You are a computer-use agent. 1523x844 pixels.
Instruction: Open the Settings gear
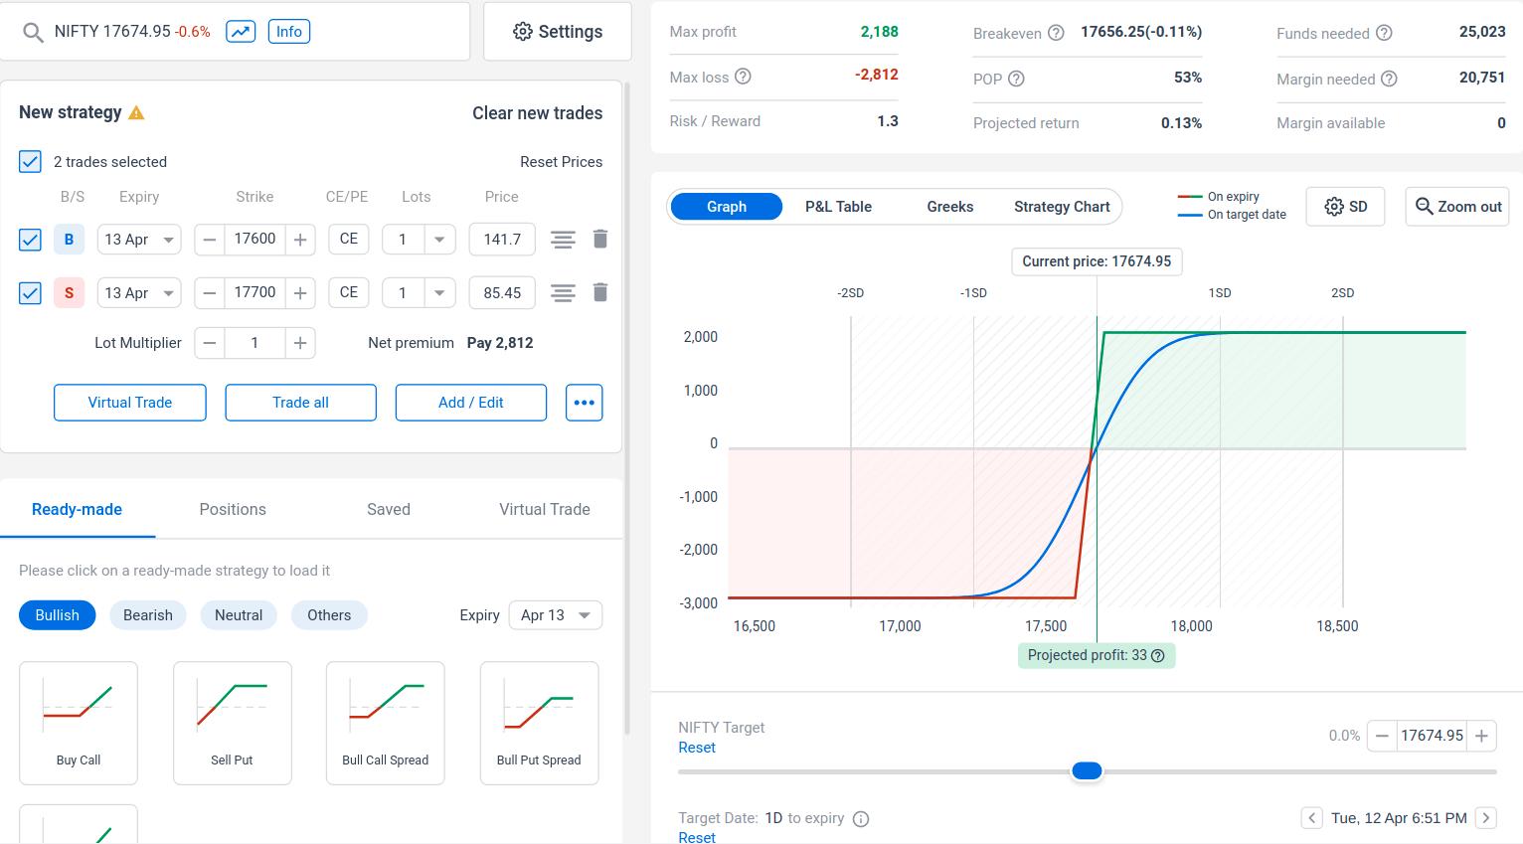(x=557, y=31)
